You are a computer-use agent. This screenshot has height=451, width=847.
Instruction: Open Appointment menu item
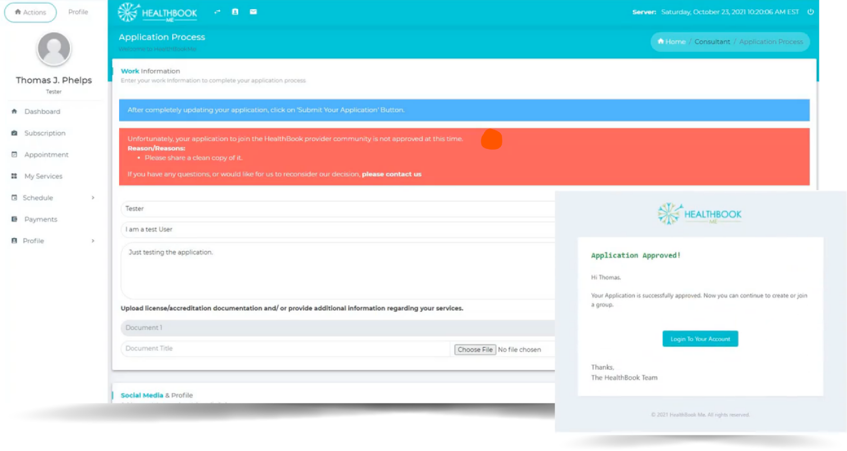[x=47, y=155]
